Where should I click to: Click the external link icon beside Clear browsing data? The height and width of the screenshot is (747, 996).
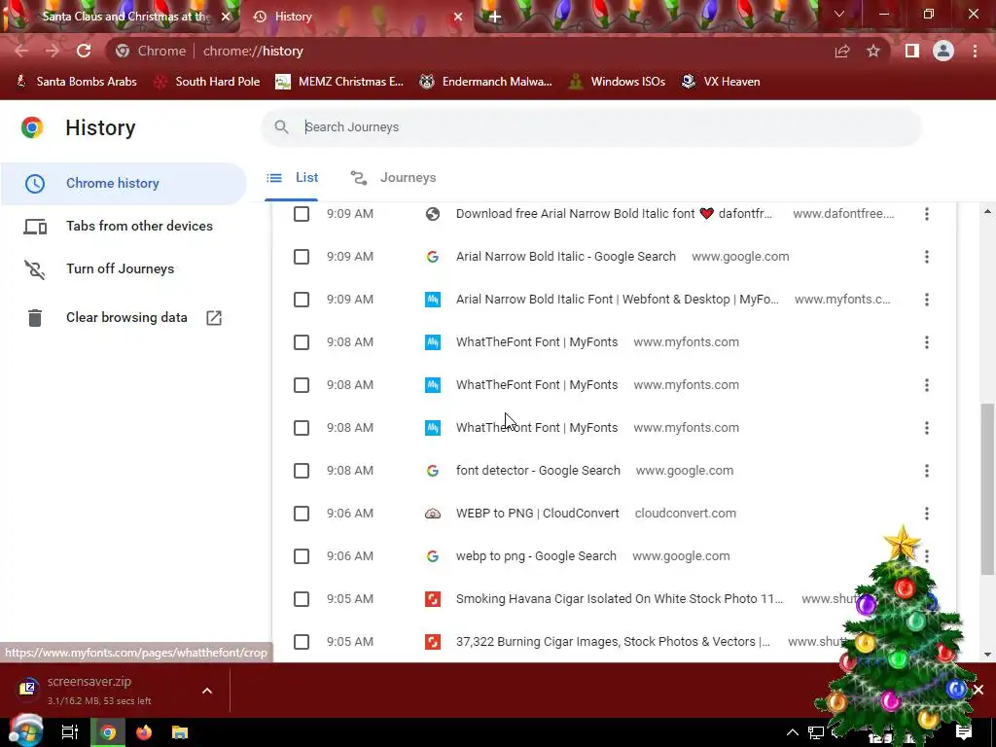[214, 318]
